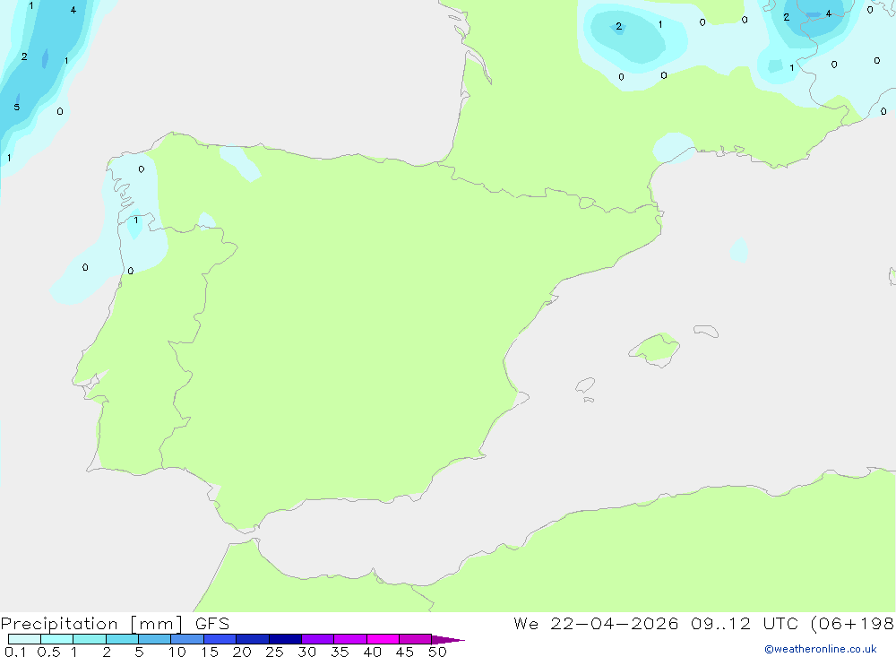Select the 30–35 mm purple legend swatch
Image resolution: width=896 pixels, height=657 pixels.
click(318, 639)
